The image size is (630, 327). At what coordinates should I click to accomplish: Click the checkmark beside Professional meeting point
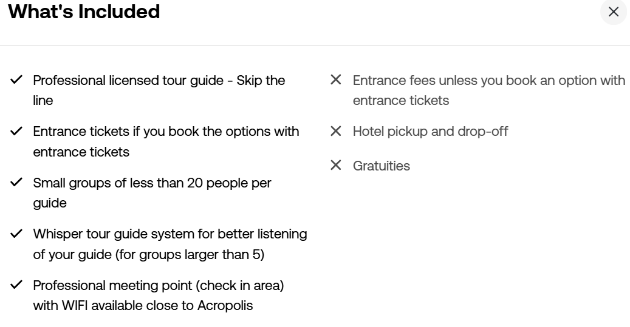coord(16,285)
